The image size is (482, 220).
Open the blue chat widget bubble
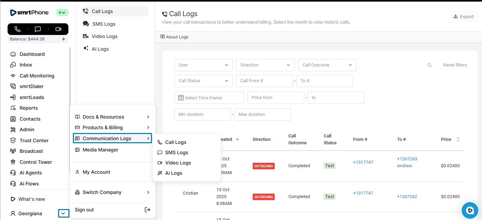470,210
